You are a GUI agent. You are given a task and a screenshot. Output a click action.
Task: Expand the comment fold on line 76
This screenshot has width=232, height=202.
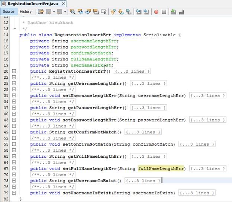pyautogui.click(x=14, y=187)
